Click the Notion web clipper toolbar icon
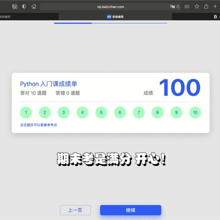Image resolution: width=220 pixels, height=220 pixels. coord(15,7)
